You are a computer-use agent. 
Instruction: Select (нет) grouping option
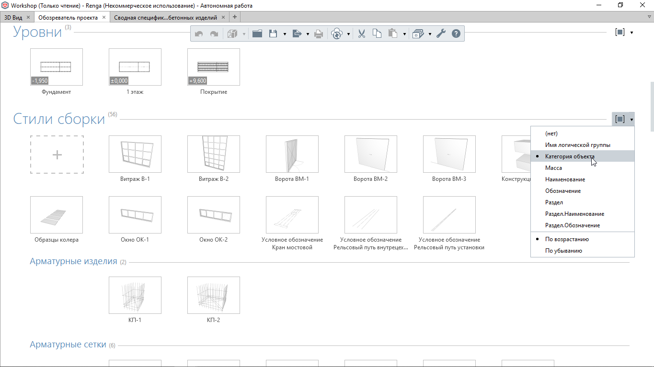pyautogui.click(x=583, y=133)
